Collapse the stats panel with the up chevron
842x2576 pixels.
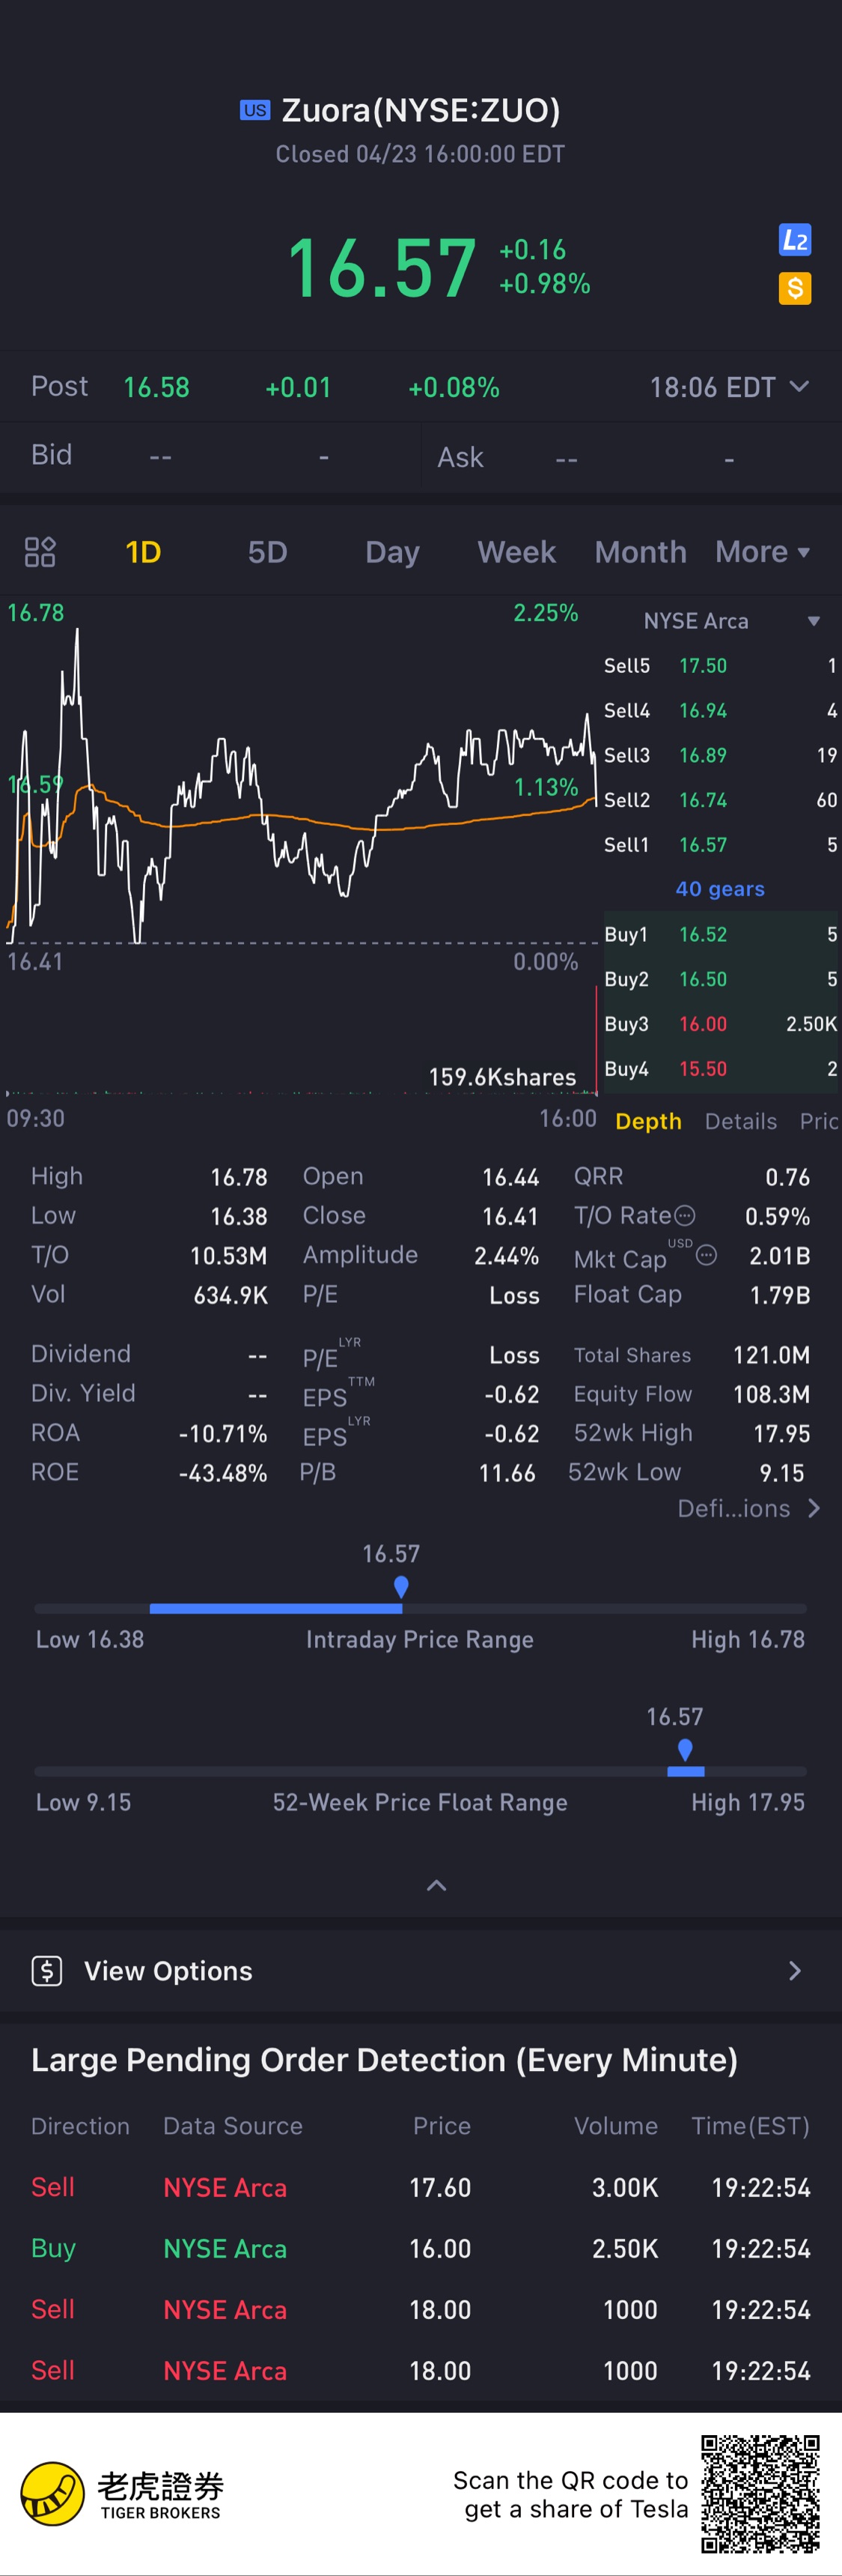tap(436, 1886)
